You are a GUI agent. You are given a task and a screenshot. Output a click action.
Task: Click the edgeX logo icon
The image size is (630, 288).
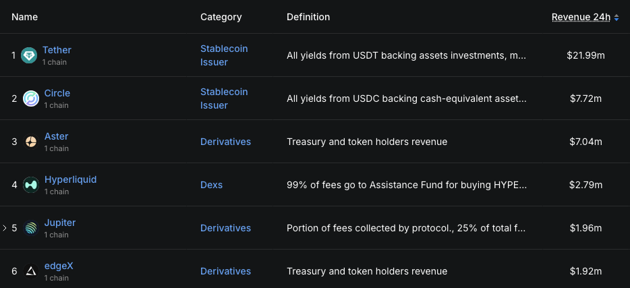31,271
